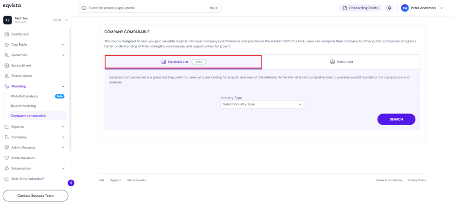453x205 pixels.
Task: Open Talk to Experts link
Action: click(136, 180)
